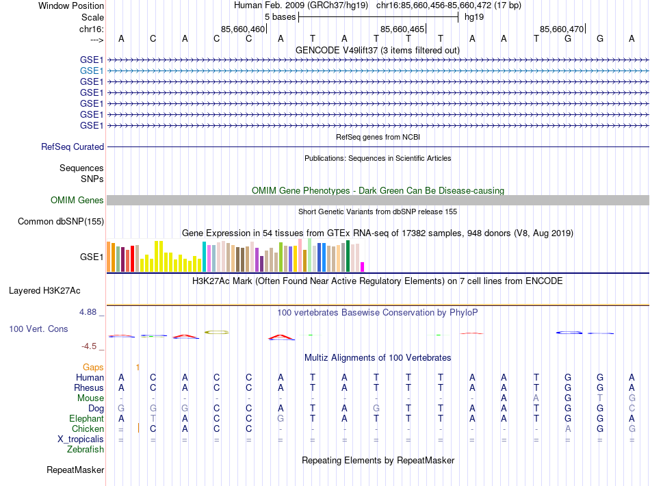Viewport: 650px width, 486px height.
Task: Open Repeating Elements by RepeatMasker title
Action: [x=378, y=461]
